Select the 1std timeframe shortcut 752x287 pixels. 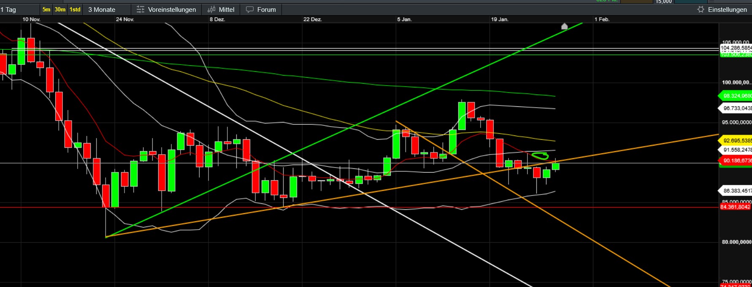[75, 9]
